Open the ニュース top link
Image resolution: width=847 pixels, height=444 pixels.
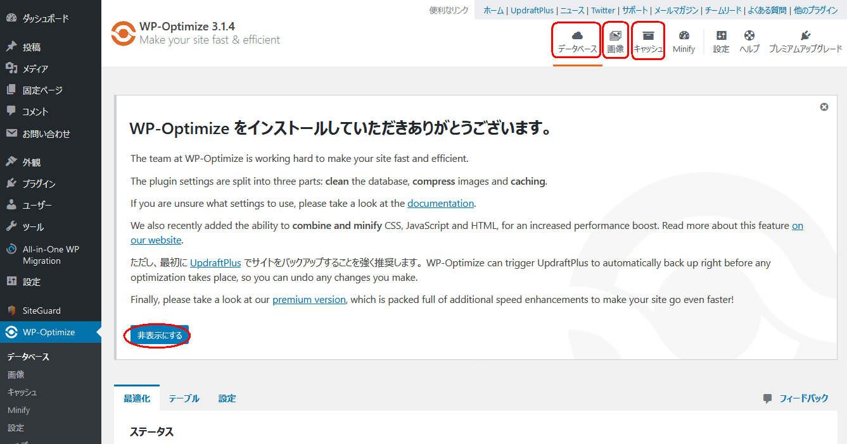click(x=573, y=10)
